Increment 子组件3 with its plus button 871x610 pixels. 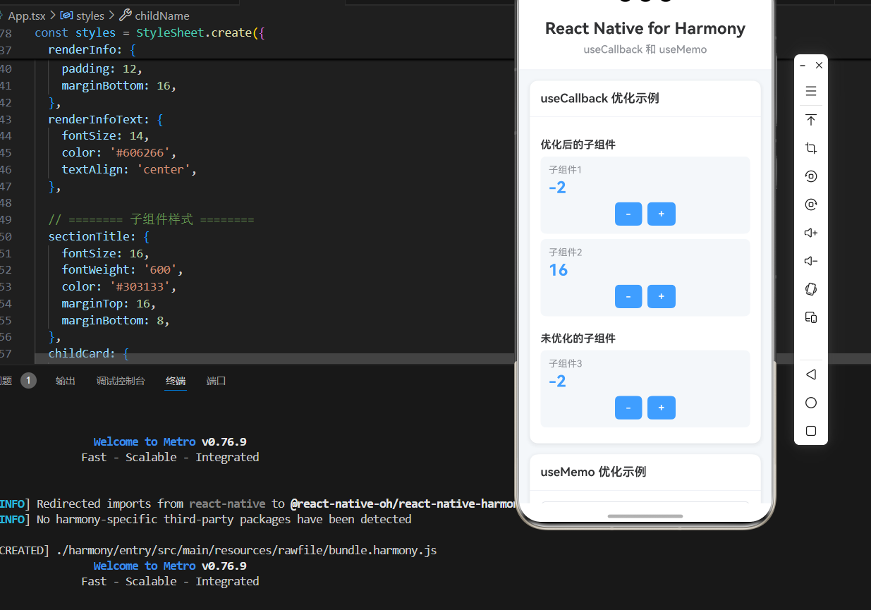click(662, 408)
